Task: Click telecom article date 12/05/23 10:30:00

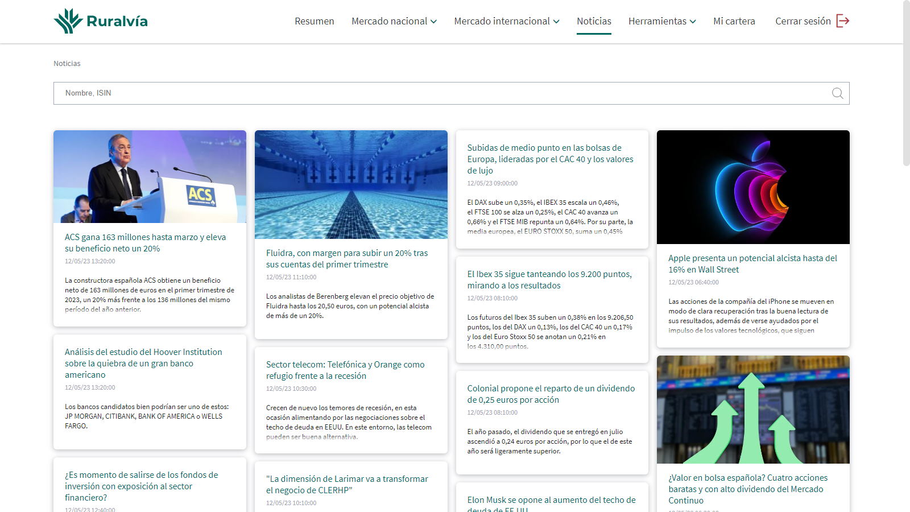Action: [x=291, y=389]
